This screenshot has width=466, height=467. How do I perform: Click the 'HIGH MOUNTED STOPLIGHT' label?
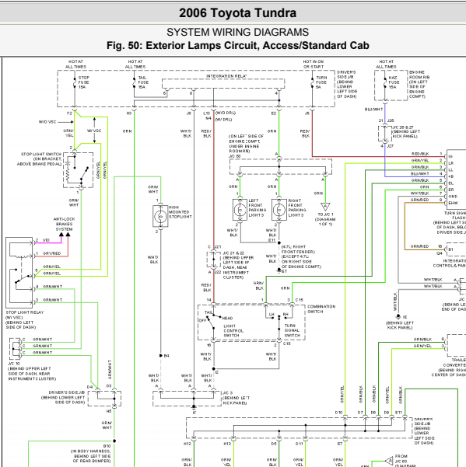click(180, 212)
